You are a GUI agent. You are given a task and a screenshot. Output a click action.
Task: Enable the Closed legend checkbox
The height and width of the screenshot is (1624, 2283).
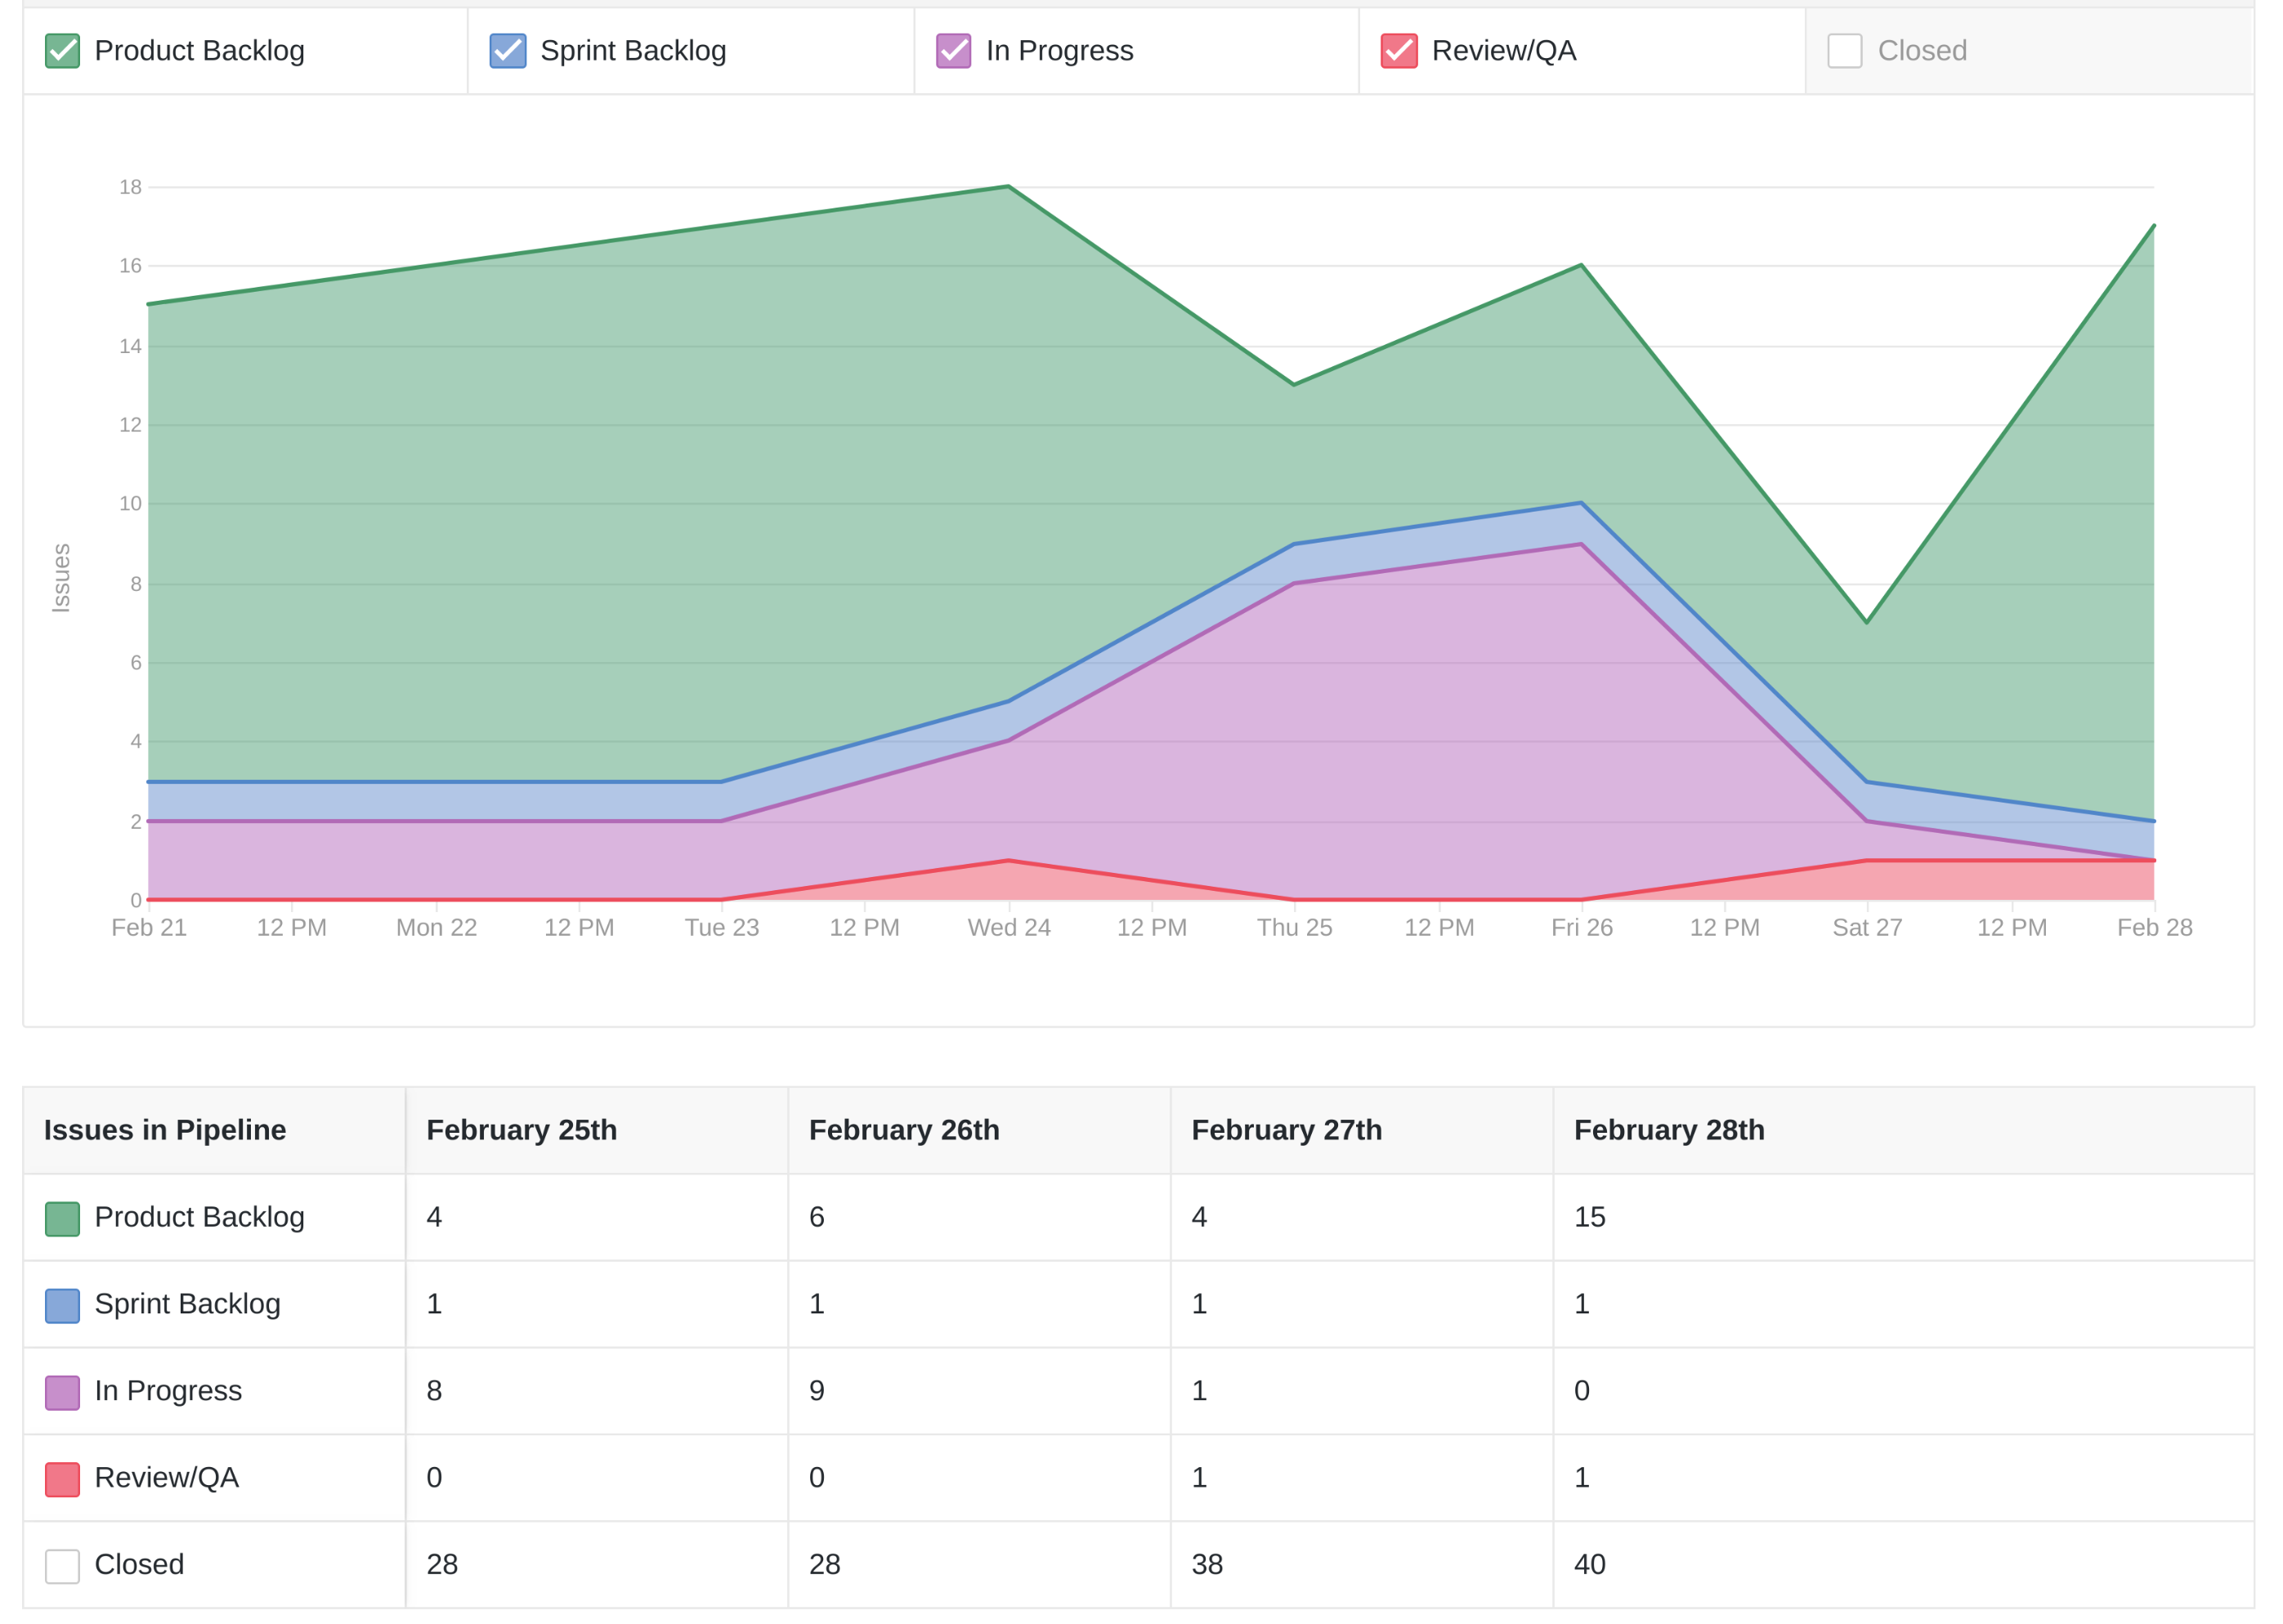pyautogui.click(x=1846, y=51)
